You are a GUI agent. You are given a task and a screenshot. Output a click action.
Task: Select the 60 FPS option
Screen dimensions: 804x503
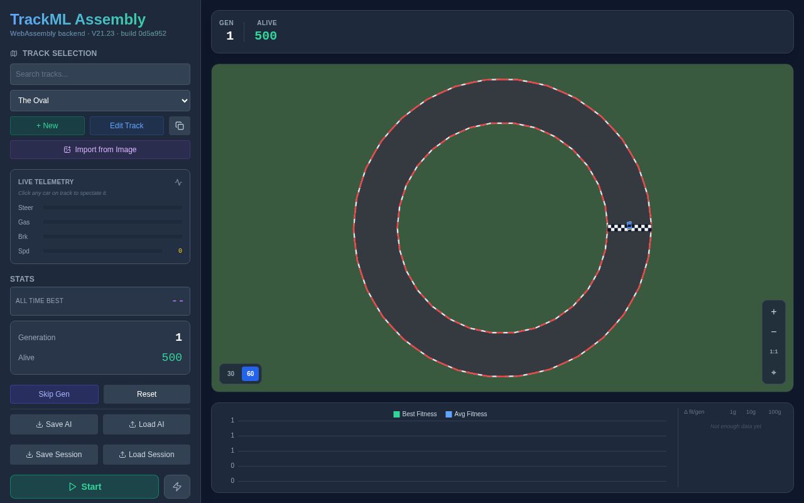coord(250,374)
